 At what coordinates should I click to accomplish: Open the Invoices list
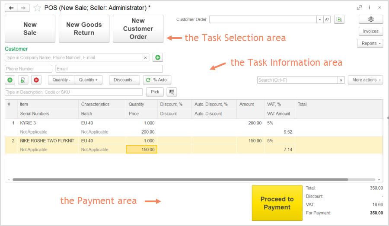[x=371, y=31]
